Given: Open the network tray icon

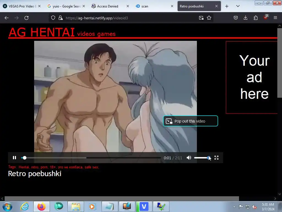Looking at the screenshot, I should coord(248,207).
